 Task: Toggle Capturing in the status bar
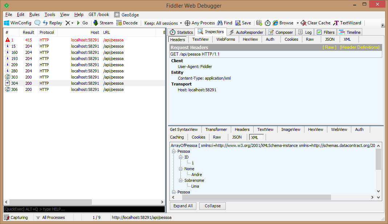(16, 217)
